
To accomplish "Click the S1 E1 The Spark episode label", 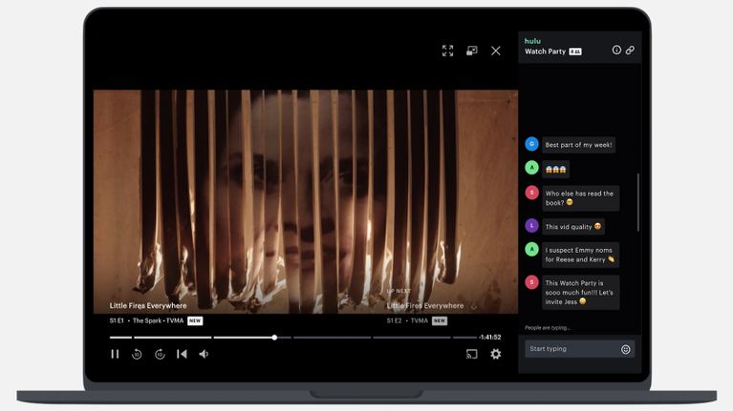I will pos(146,320).
